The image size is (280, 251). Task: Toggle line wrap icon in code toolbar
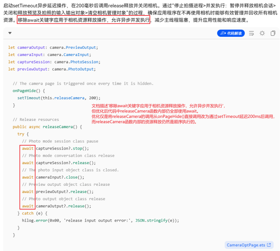[251, 33]
